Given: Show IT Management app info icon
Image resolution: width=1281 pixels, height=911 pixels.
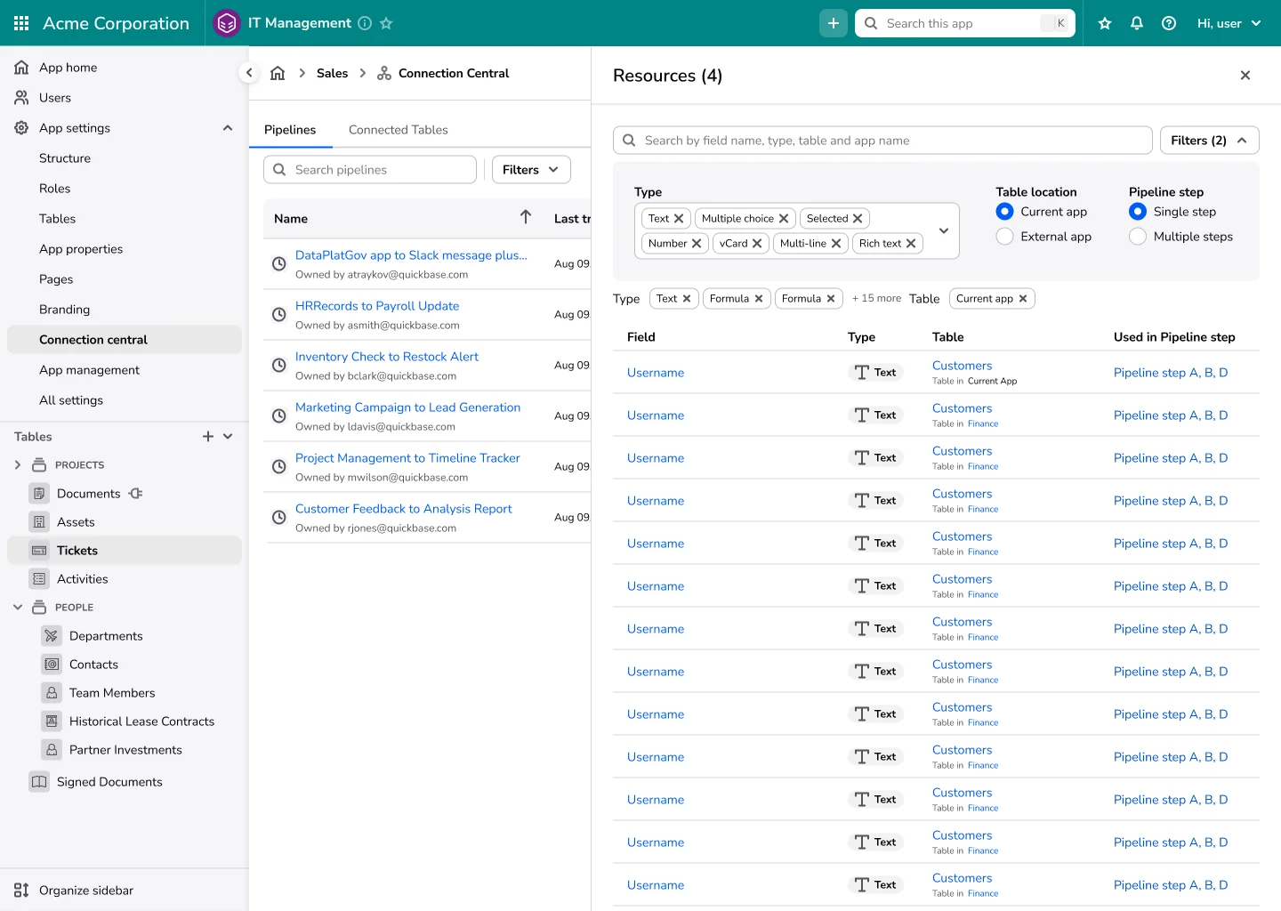Looking at the screenshot, I should click(x=365, y=23).
